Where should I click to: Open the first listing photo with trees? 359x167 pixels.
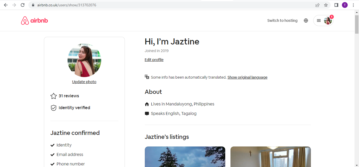[185, 157]
